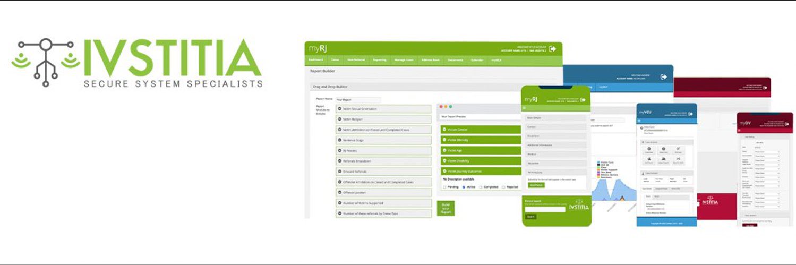Click the Your Report Preview title field
This screenshot has height=265, width=796.
(480, 117)
